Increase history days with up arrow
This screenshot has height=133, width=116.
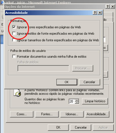pyautogui.click(x=77, y=100)
